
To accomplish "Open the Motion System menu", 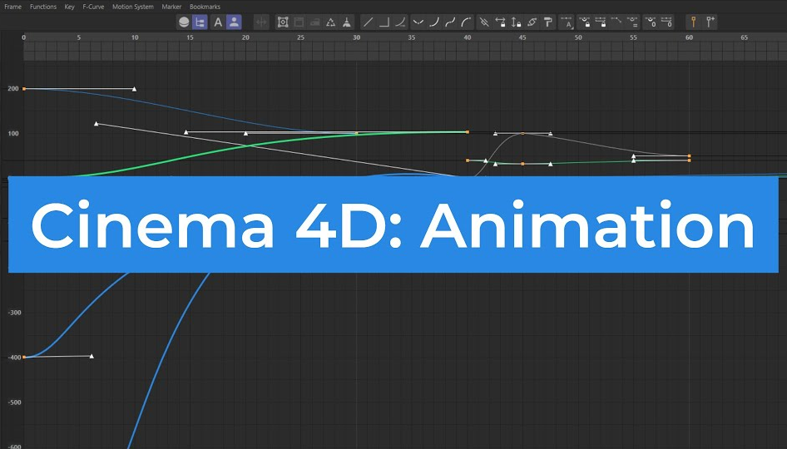I will tap(132, 7).
